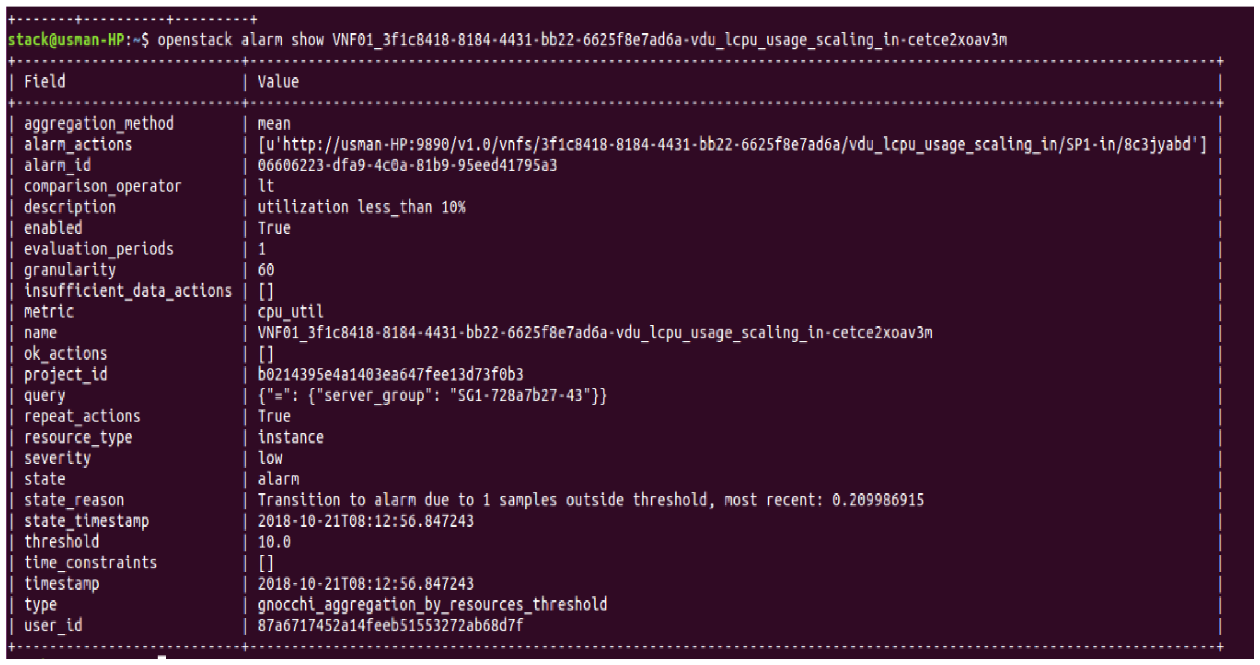Select the type value gnocchi_aggregation_by_resources_threshold
Image resolution: width=1260 pixels, height=665 pixels.
click(432, 604)
